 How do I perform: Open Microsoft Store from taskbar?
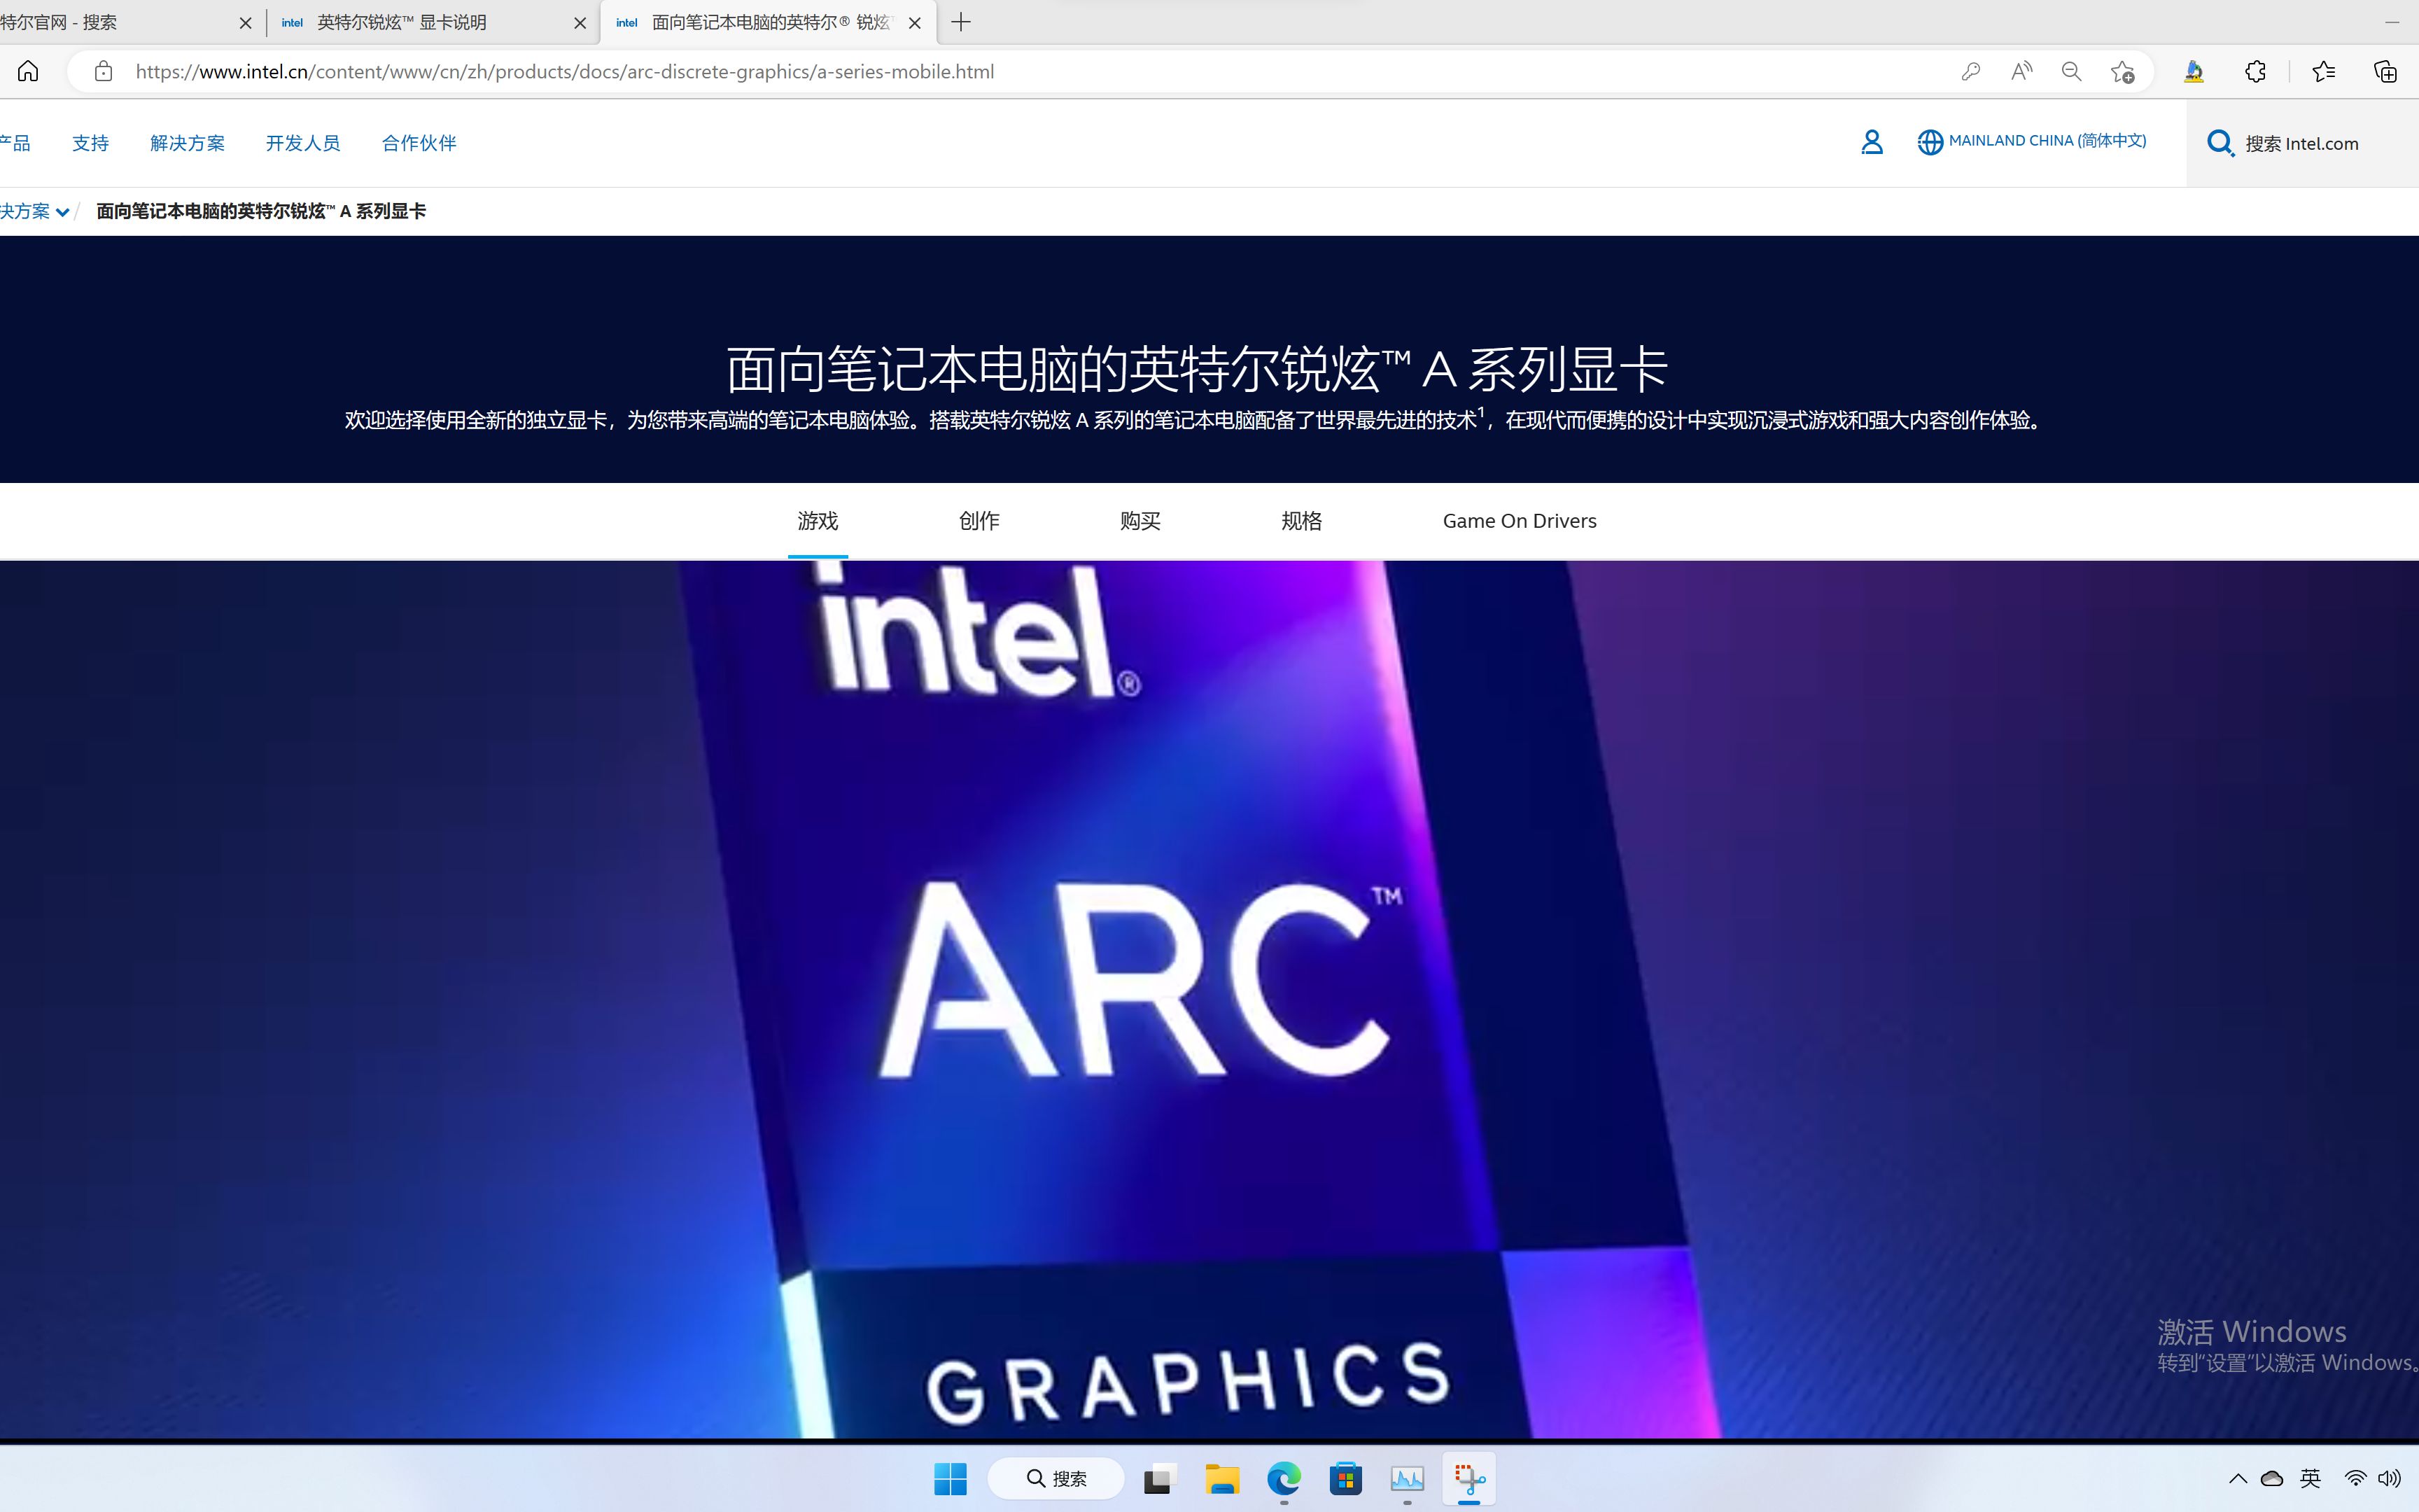pyautogui.click(x=1345, y=1478)
